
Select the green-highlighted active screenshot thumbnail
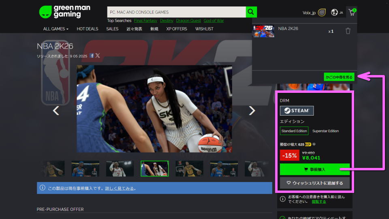coord(154,169)
